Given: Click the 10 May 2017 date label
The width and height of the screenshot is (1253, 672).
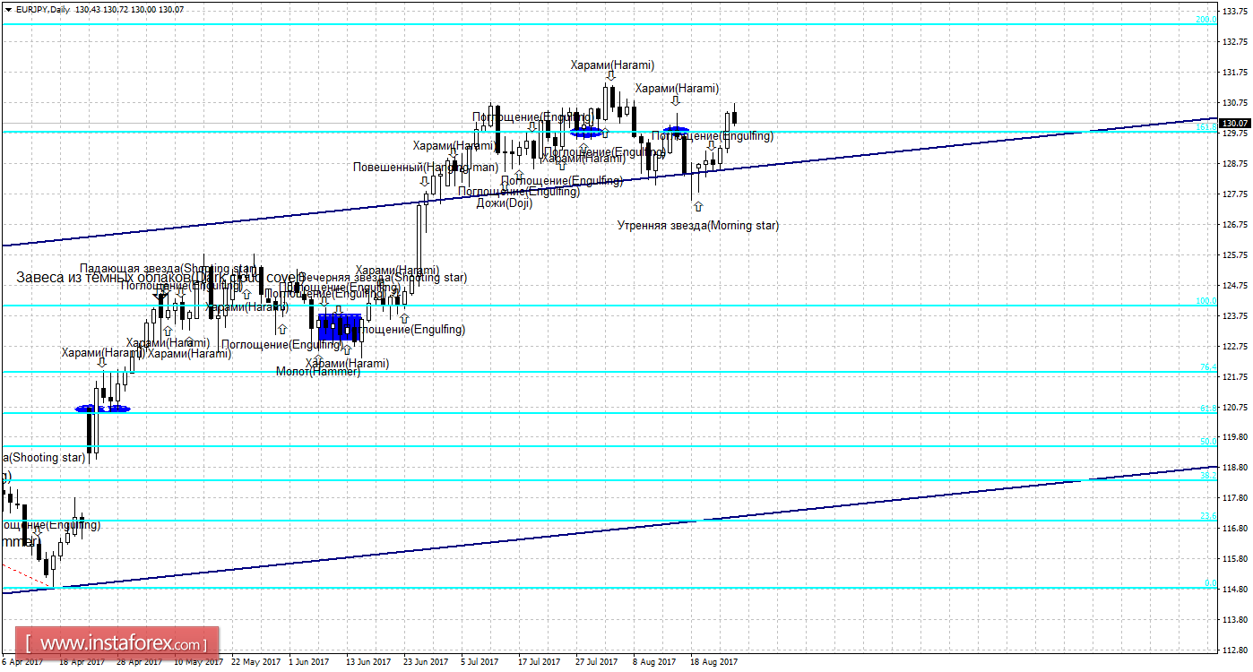Looking at the screenshot, I should point(198,662).
